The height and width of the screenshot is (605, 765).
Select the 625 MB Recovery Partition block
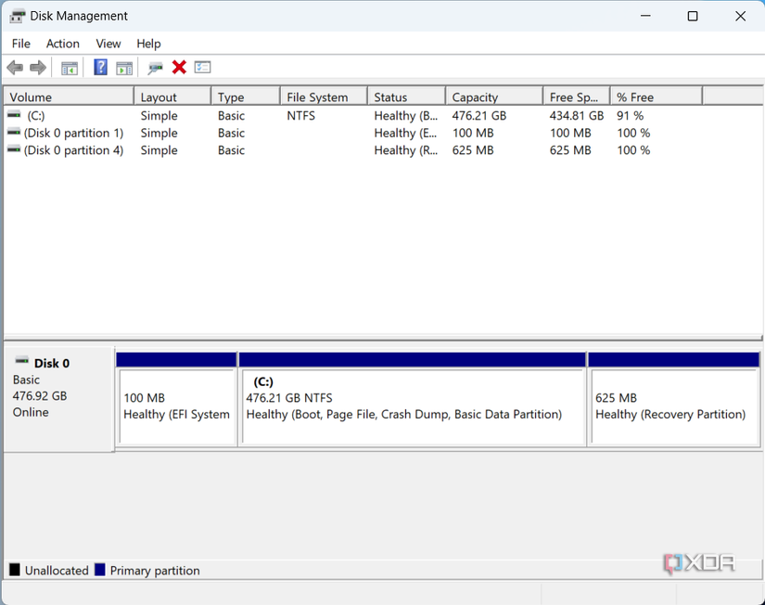(674, 399)
